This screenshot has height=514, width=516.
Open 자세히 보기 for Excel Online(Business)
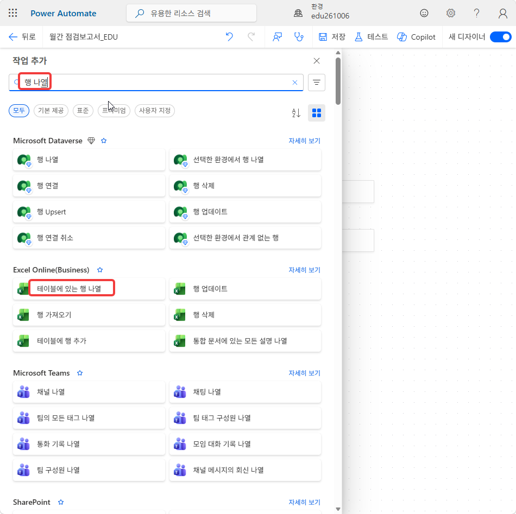point(304,270)
